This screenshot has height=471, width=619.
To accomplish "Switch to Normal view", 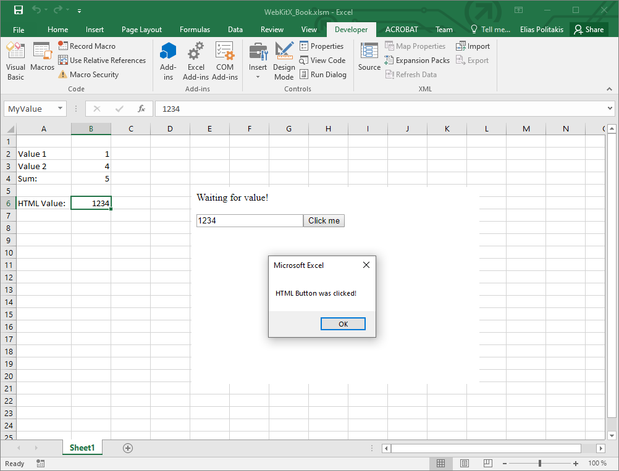I will [440, 463].
